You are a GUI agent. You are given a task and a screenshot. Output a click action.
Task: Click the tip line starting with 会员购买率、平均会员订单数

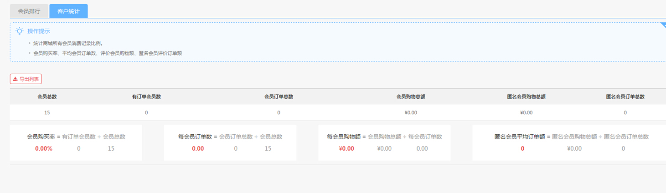[108, 53]
